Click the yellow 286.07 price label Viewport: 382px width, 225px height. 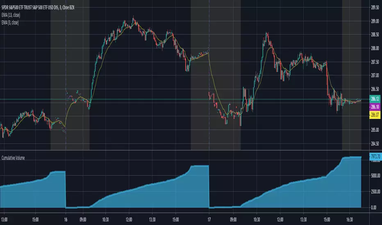(x=375, y=115)
